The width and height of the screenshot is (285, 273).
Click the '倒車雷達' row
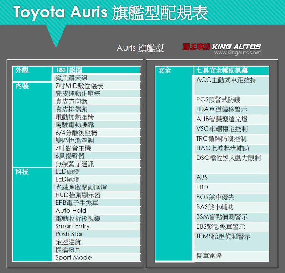tap(231, 257)
